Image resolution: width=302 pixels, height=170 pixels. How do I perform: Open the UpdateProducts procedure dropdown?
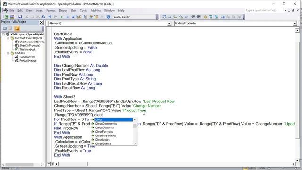(295, 23)
